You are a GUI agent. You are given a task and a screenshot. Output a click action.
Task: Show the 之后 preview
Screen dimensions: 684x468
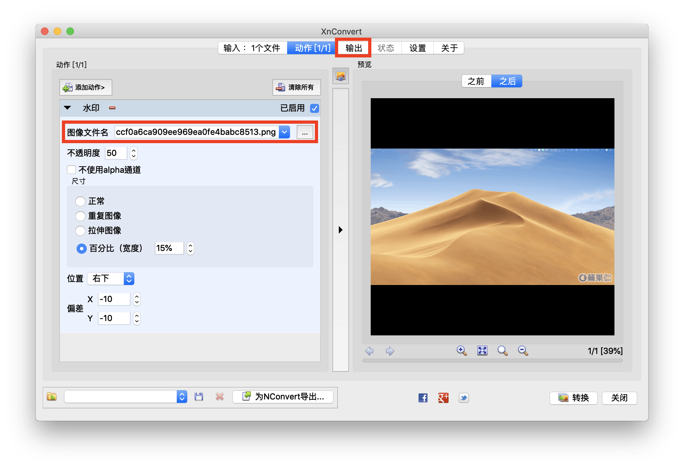pos(507,81)
